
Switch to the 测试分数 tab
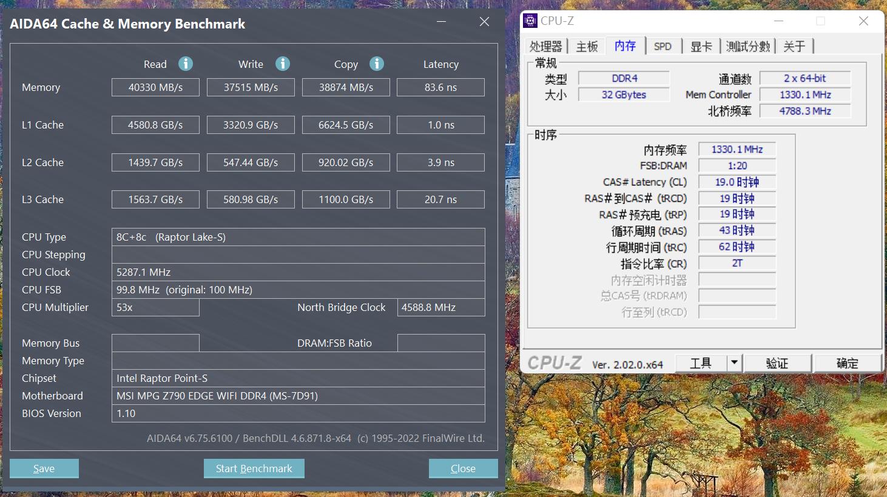pyautogui.click(x=747, y=45)
